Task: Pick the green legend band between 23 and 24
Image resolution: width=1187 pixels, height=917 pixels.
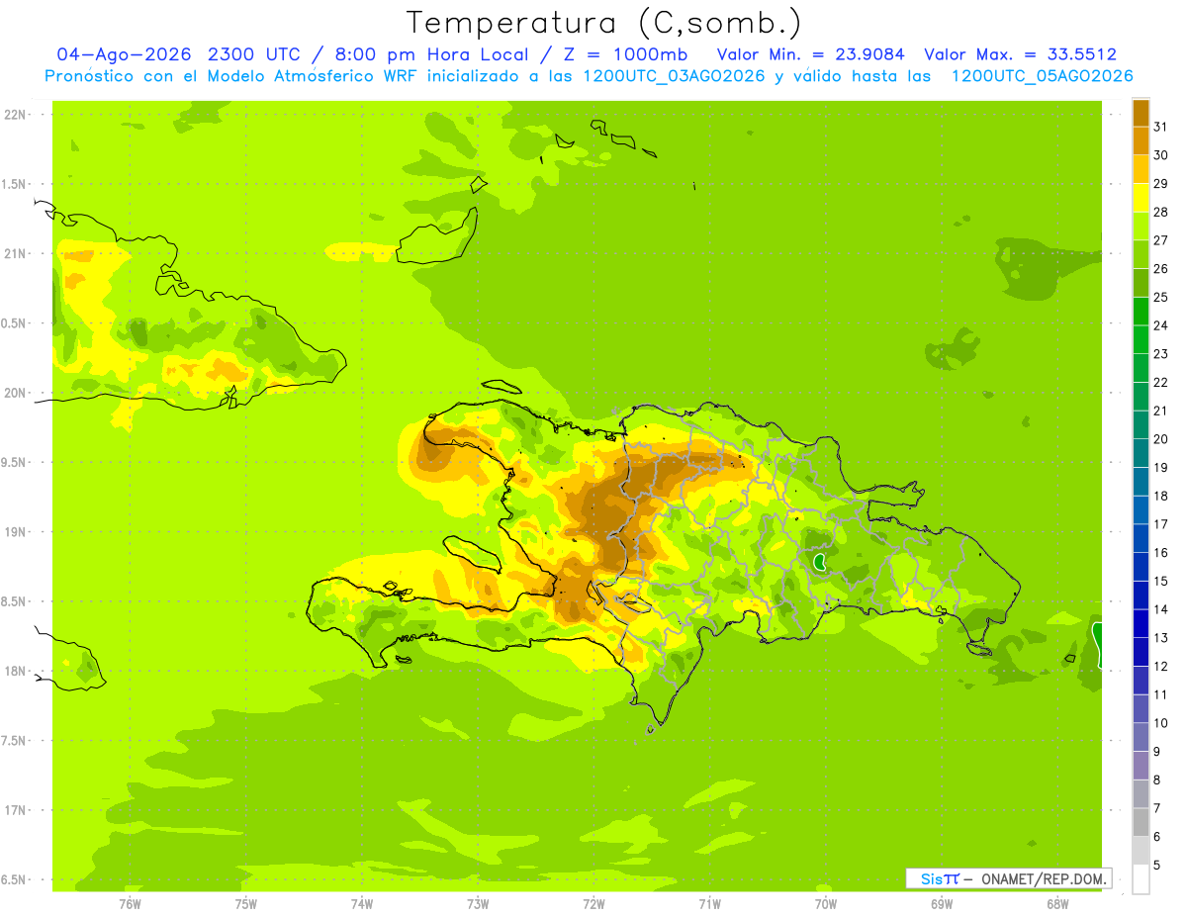Action: coord(1141,339)
